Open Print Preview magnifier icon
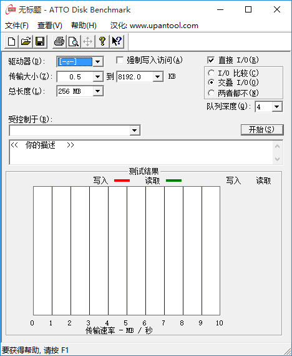This screenshot has width=292, height=356. click(74, 42)
